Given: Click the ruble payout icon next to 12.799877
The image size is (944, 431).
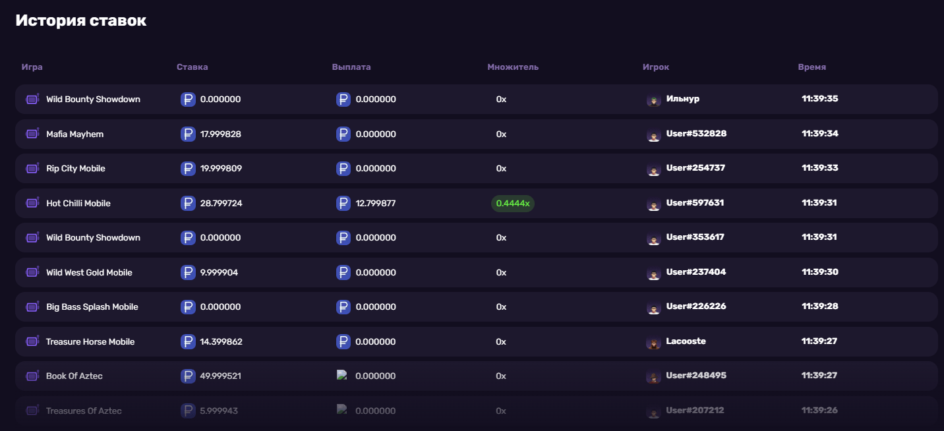Looking at the screenshot, I should click(x=343, y=203).
